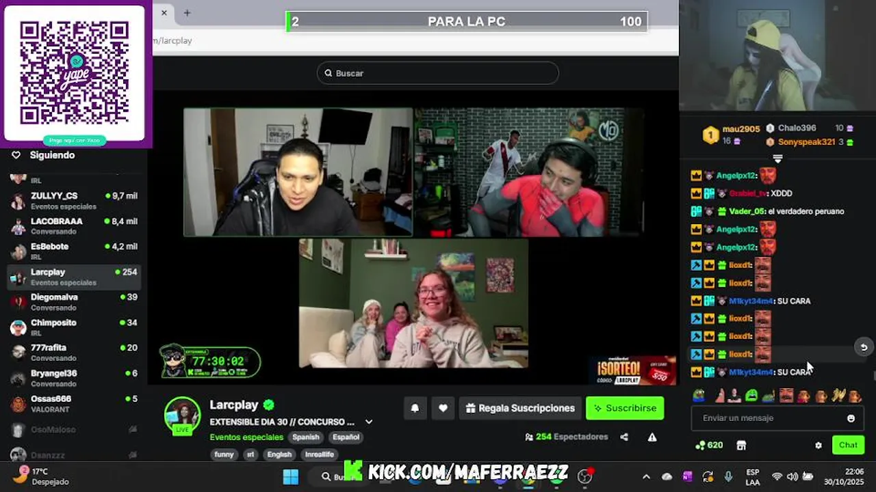
Task: Insert the golden W emote
Action: [838, 395]
